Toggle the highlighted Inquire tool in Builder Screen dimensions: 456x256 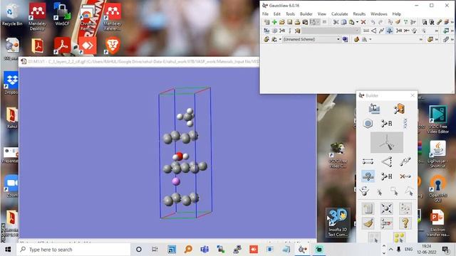368,176
